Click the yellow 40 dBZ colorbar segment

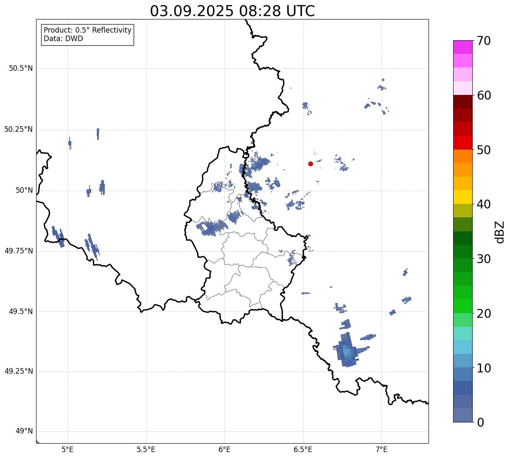(x=462, y=197)
